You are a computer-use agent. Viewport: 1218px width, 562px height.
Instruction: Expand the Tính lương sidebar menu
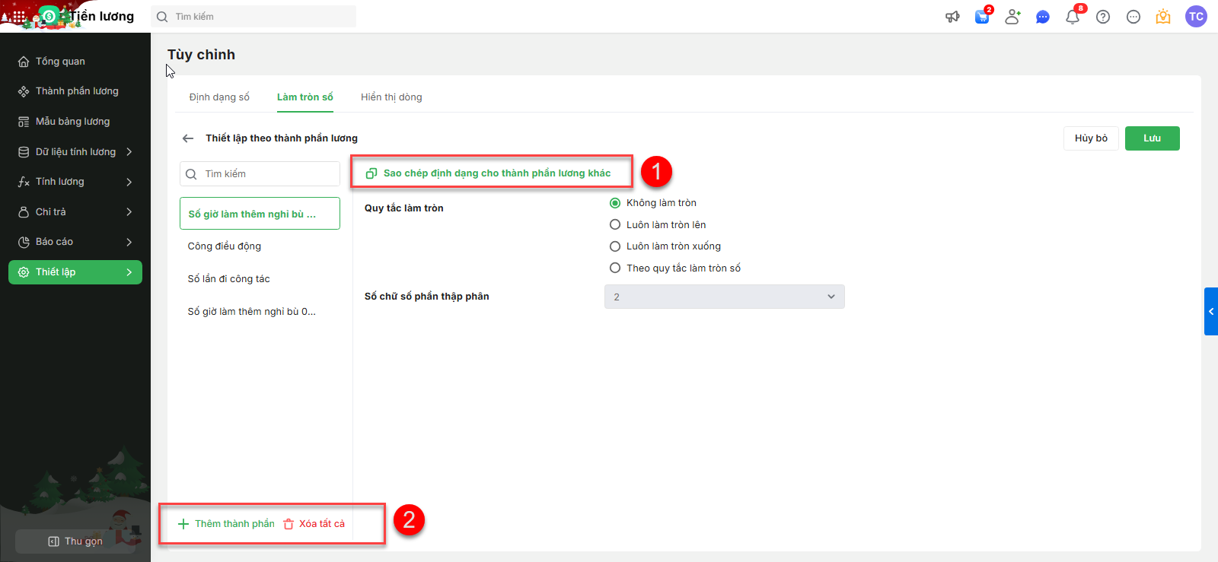coord(75,182)
